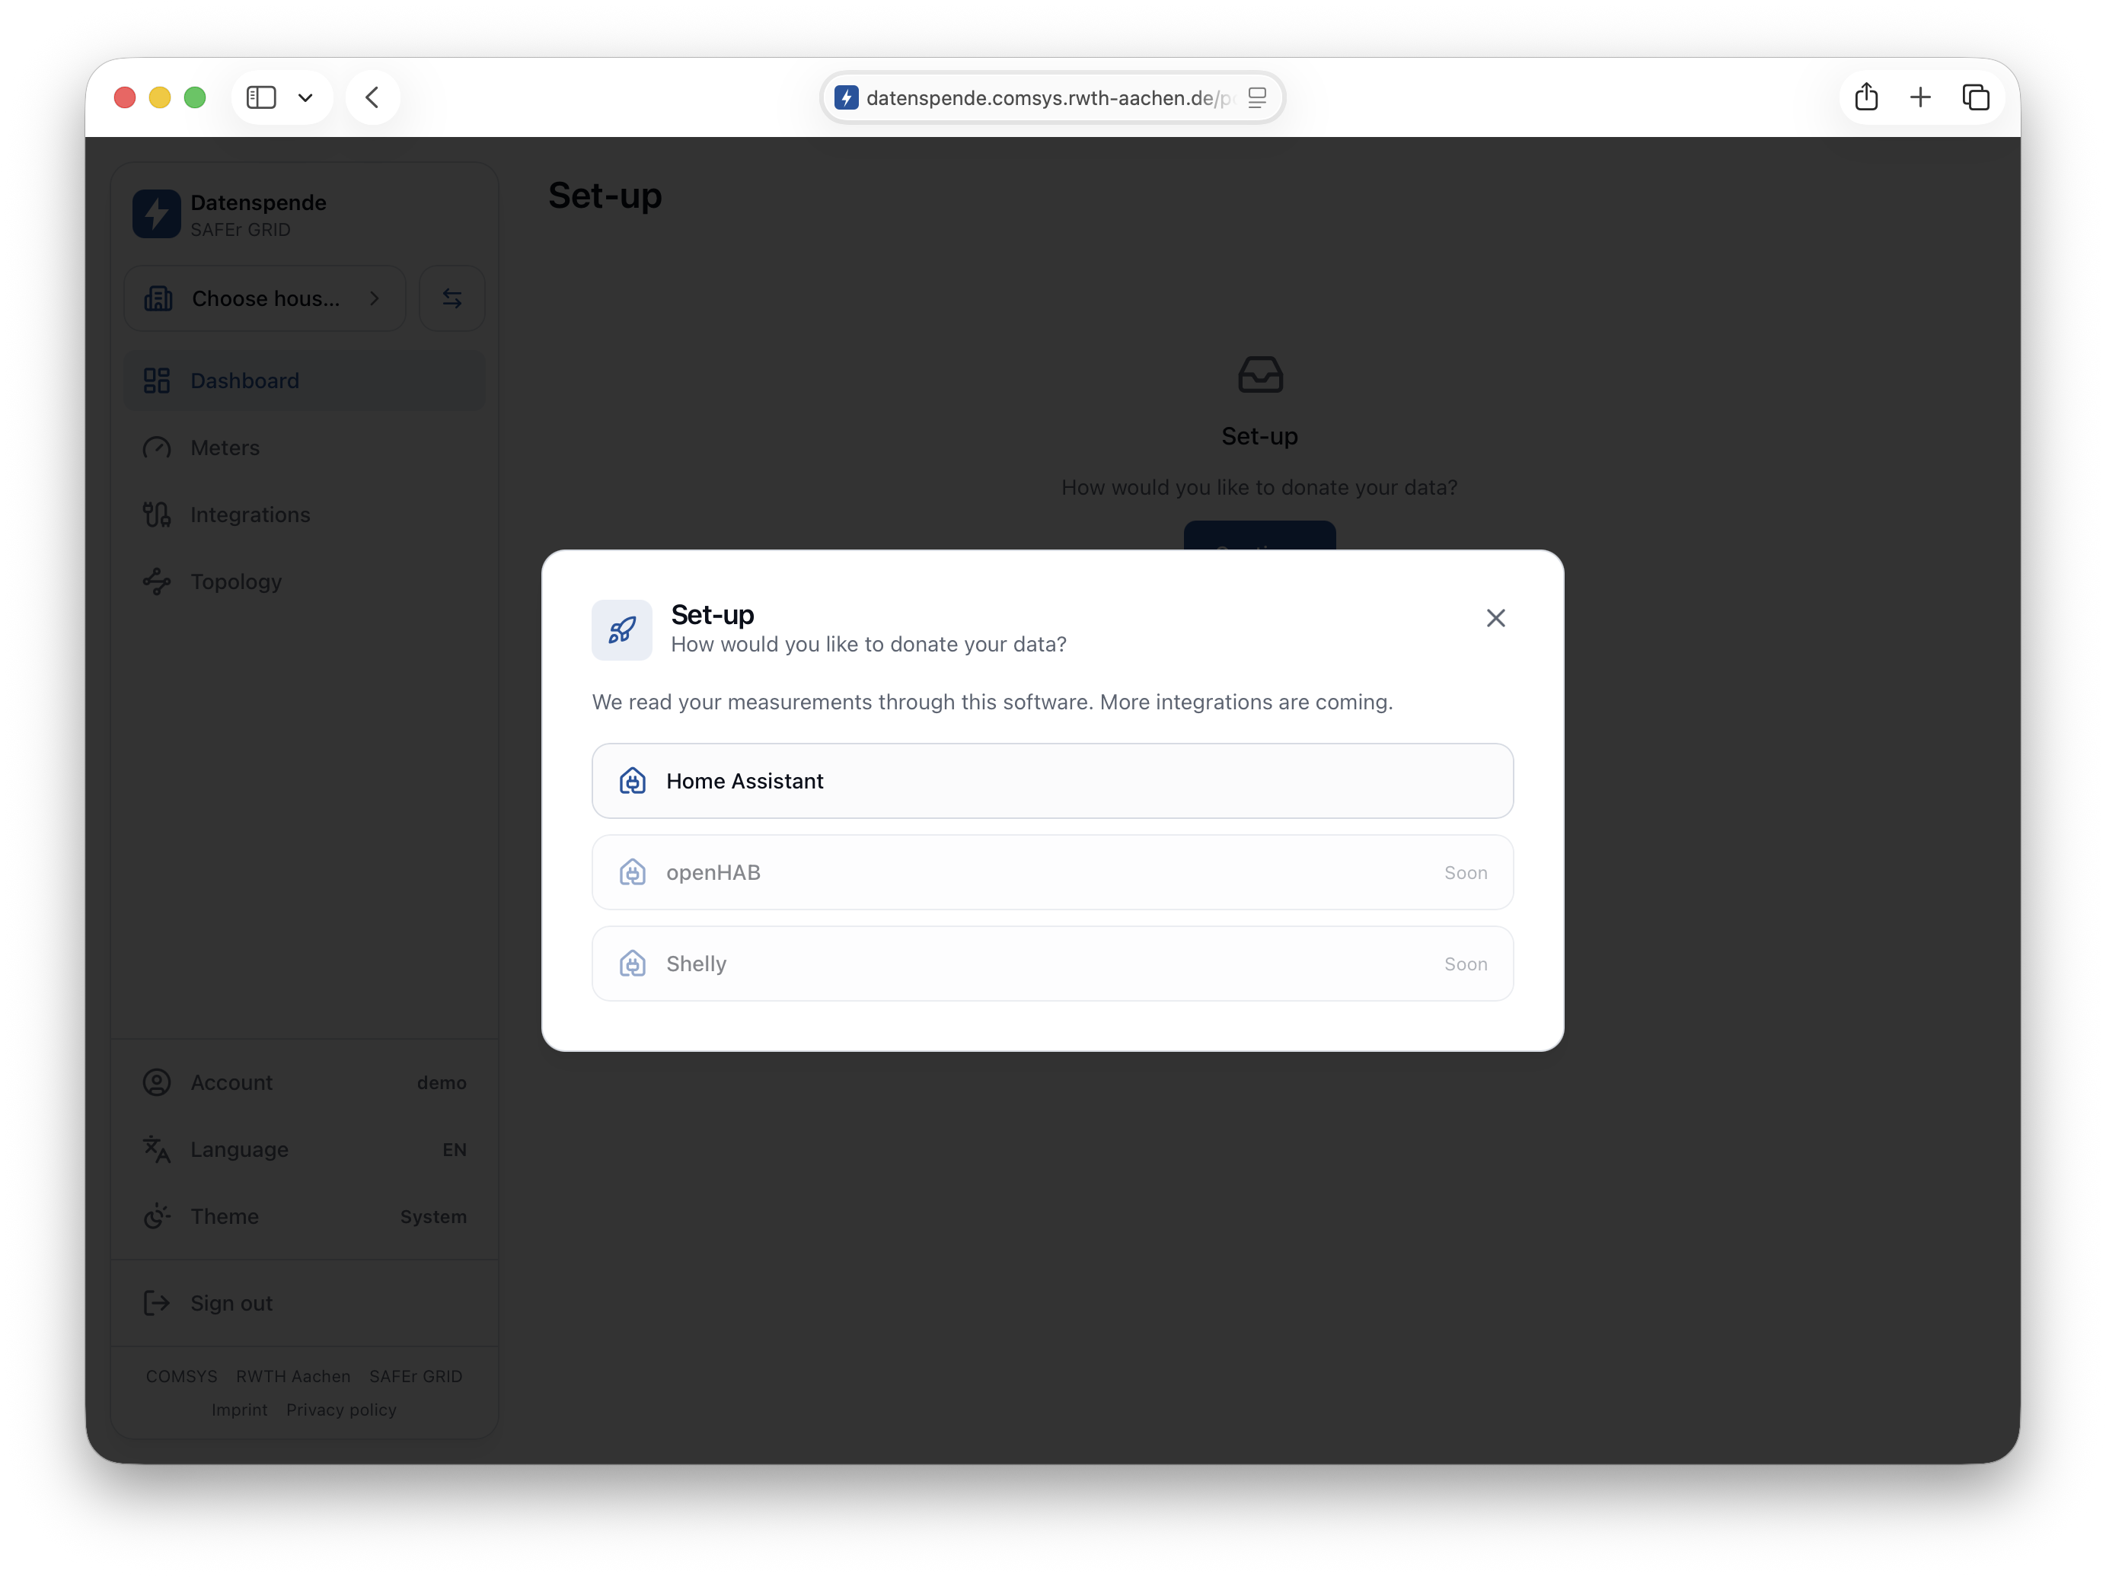Screen dimensions: 2106x1577
Task: Click the swap arrows button beside household selector
Action: point(452,299)
